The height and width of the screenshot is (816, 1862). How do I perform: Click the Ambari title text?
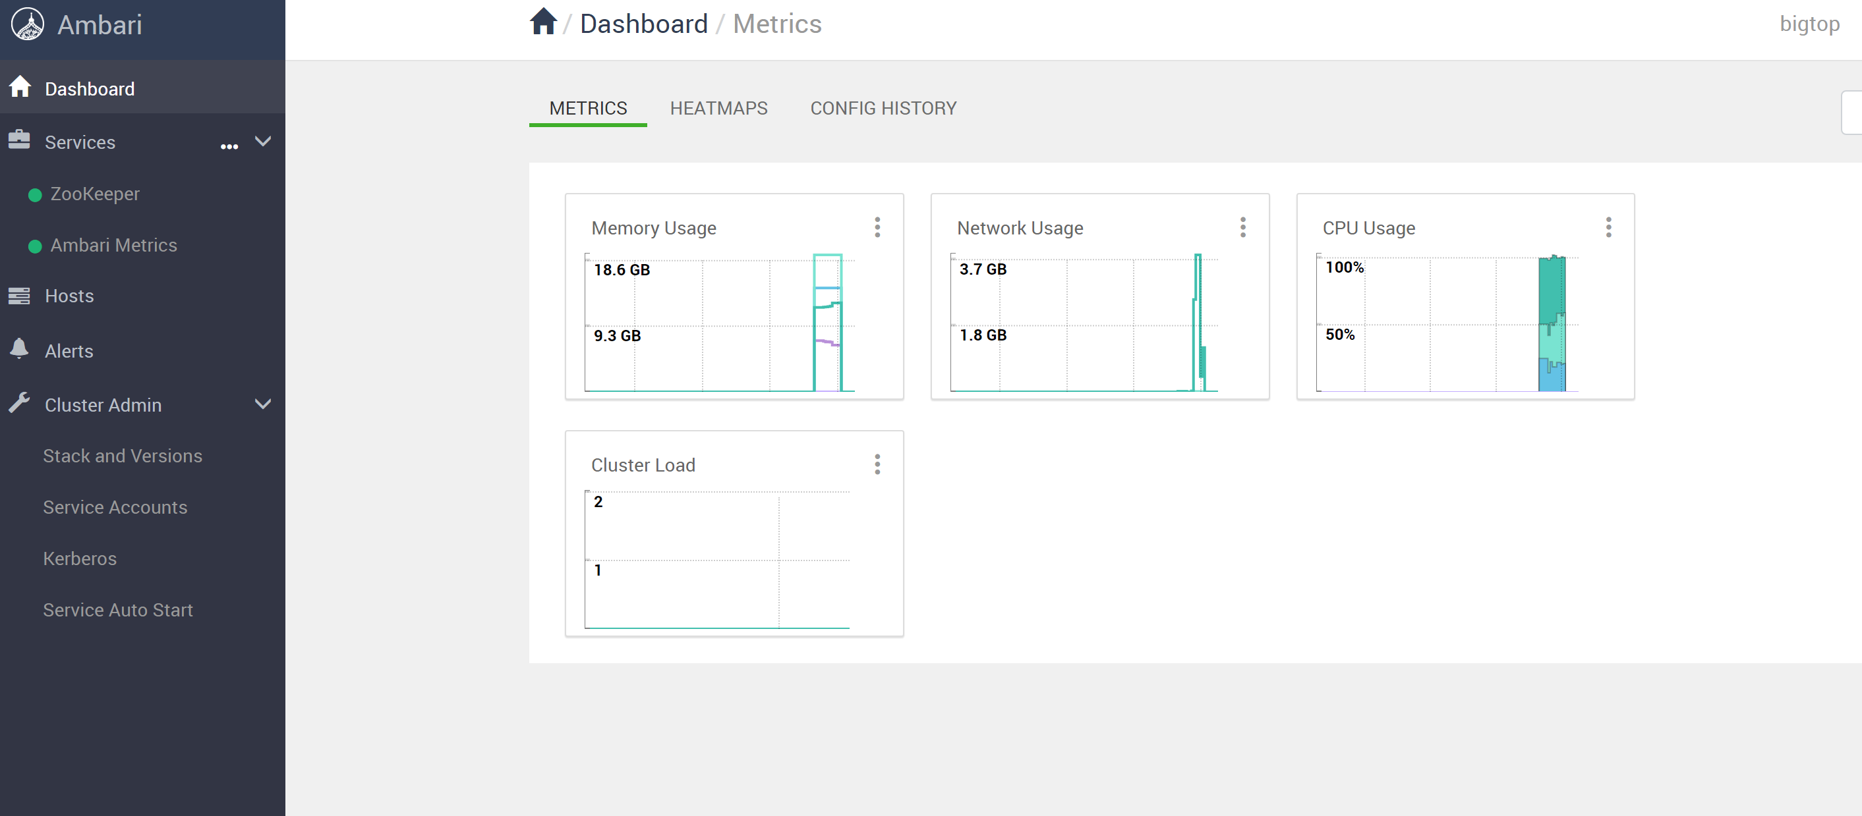coord(99,25)
